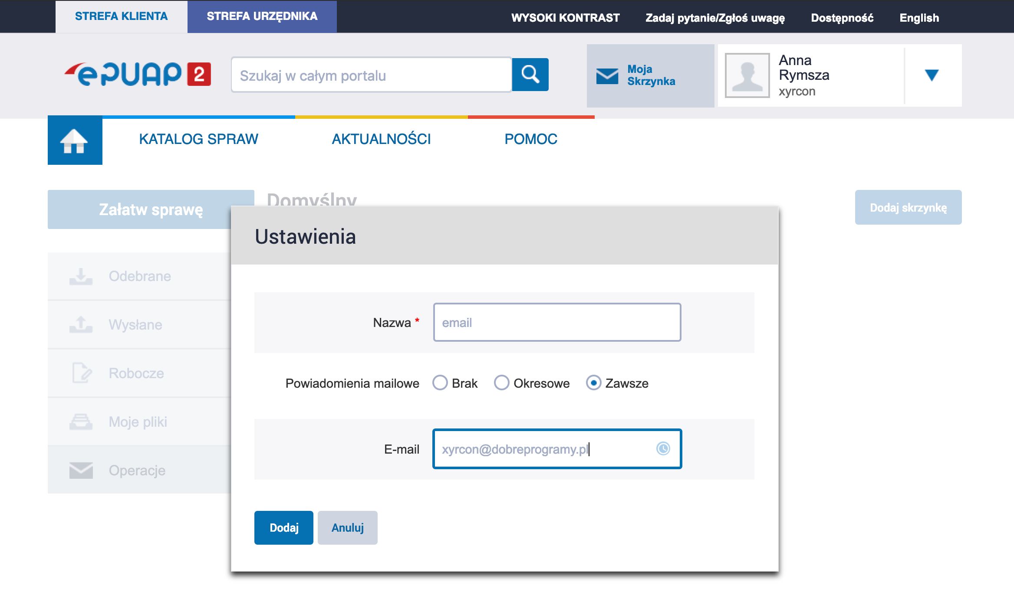Click the Moje pliki files icon
The image size is (1014, 608).
(80, 421)
